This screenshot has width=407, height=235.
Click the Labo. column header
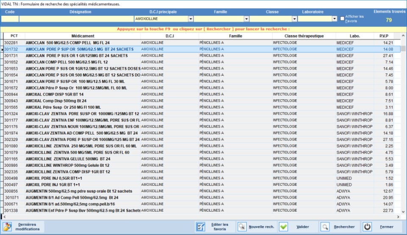click(355, 36)
